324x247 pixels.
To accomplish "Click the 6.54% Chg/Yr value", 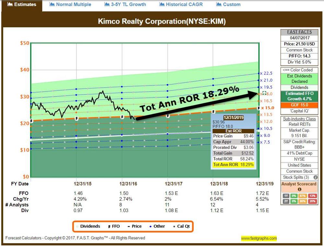I will [216, 199].
